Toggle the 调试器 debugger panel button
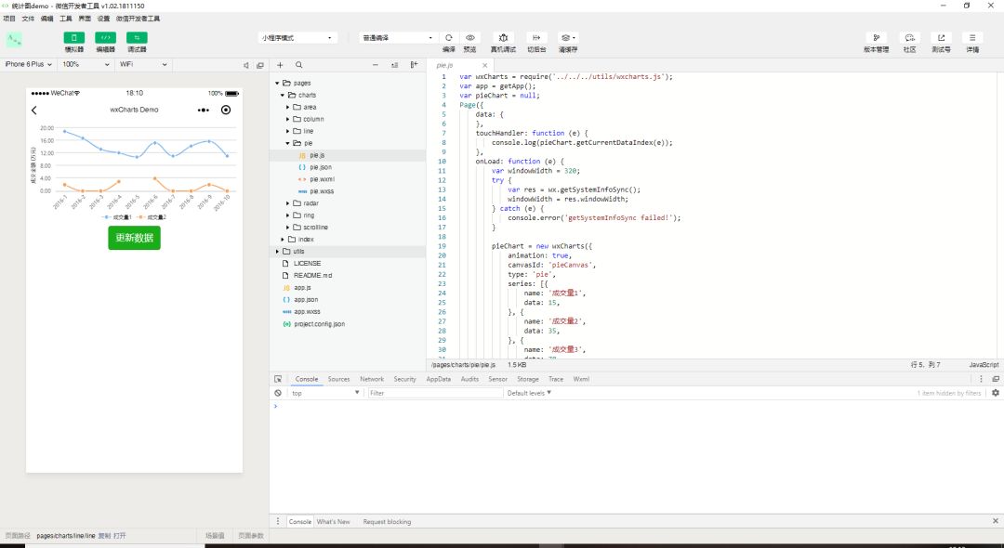 [137, 38]
